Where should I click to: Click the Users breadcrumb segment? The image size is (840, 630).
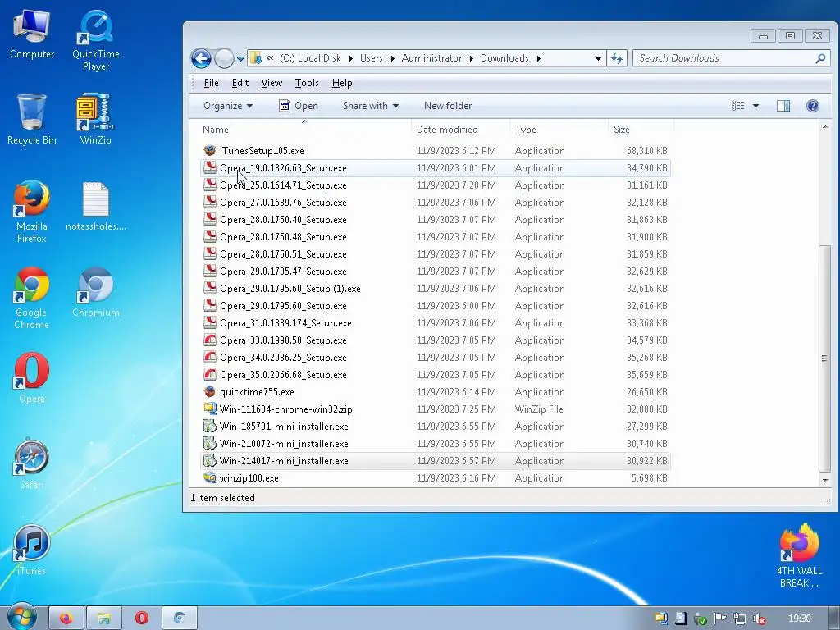pos(372,58)
